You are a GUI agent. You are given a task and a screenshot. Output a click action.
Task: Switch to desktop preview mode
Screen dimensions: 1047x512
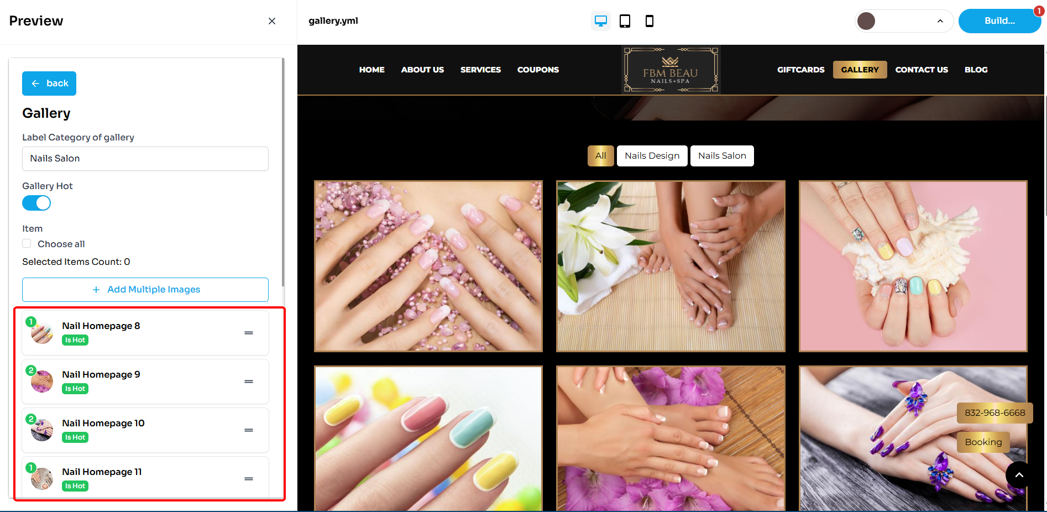point(600,21)
